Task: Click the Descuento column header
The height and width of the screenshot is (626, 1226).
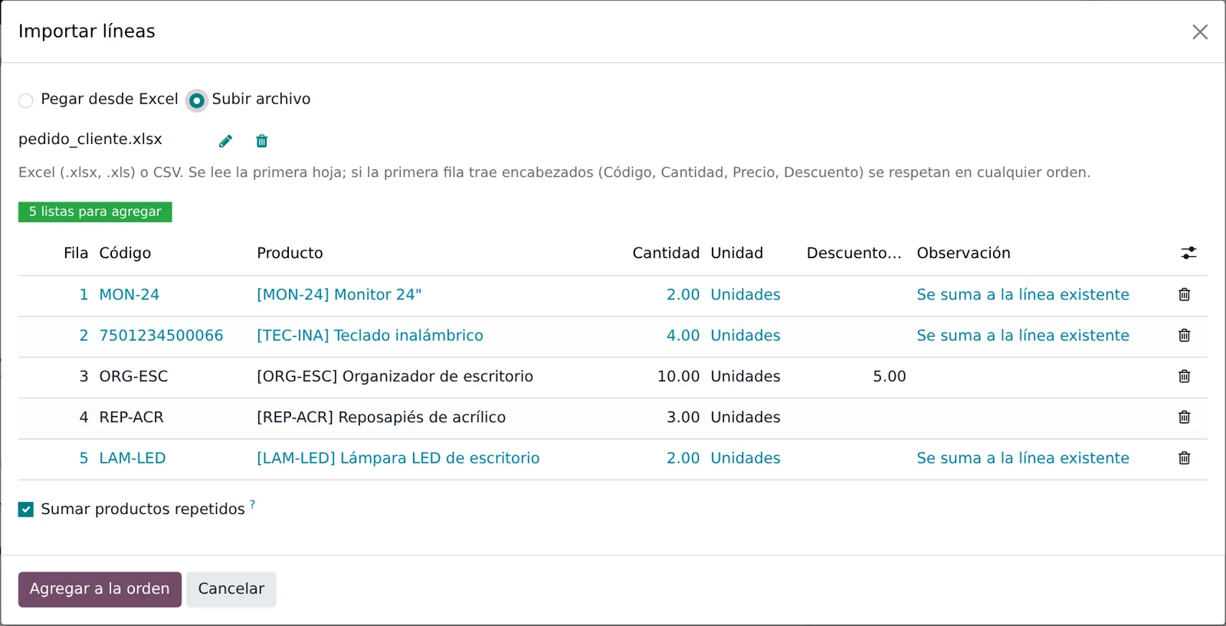Action: coord(854,253)
